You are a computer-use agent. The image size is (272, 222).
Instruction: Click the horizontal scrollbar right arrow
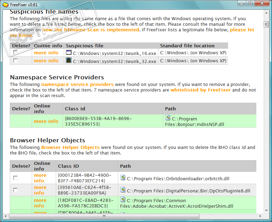click(x=260, y=216)
